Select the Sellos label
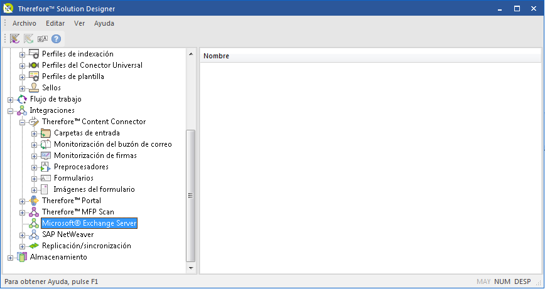The width and height of the screenshot is (545, 289). click(x=51, y=88)
